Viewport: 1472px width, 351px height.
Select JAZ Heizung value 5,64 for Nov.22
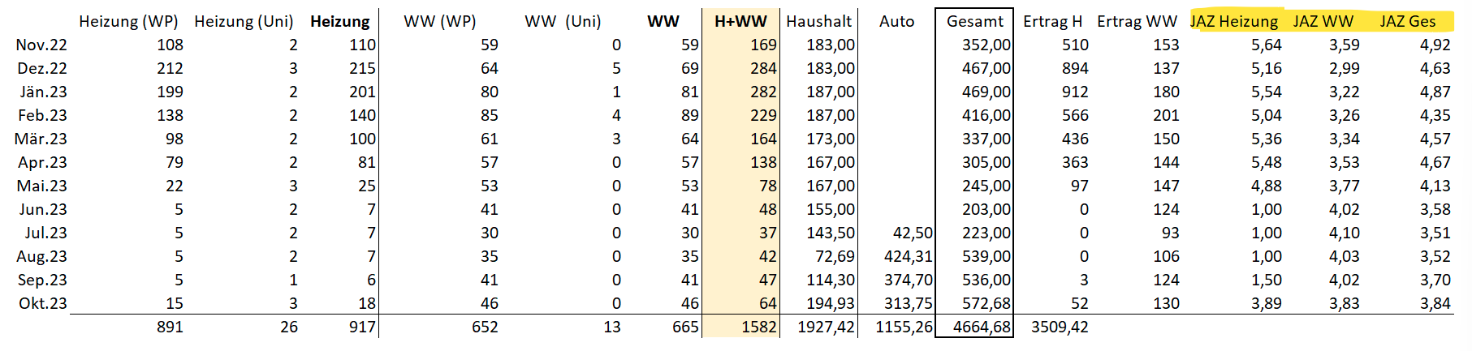1266,45
